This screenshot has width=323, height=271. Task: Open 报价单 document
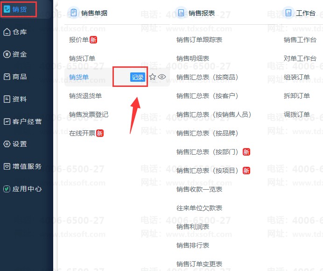(79, 40)
